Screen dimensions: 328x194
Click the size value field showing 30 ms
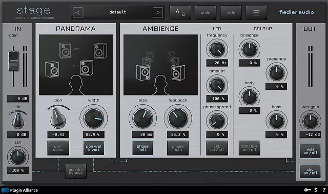142,134
